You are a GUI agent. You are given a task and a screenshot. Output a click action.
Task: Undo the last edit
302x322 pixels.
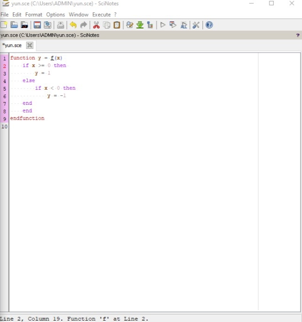click(x=73, y=25)
